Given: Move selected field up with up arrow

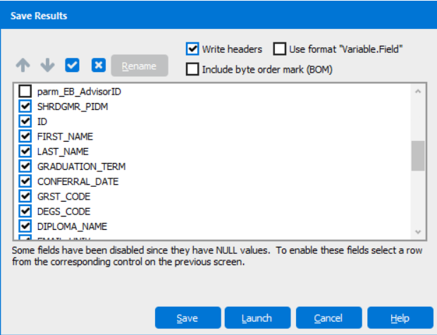Looking at the screenshot, I should (23, 66).
